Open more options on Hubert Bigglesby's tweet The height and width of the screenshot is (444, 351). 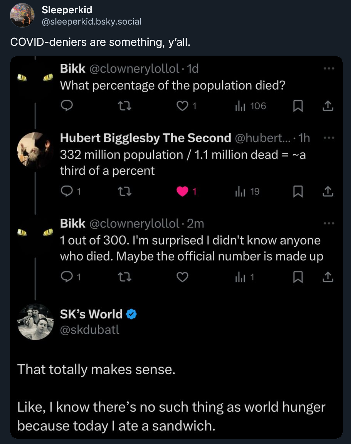tap(329, 138)
